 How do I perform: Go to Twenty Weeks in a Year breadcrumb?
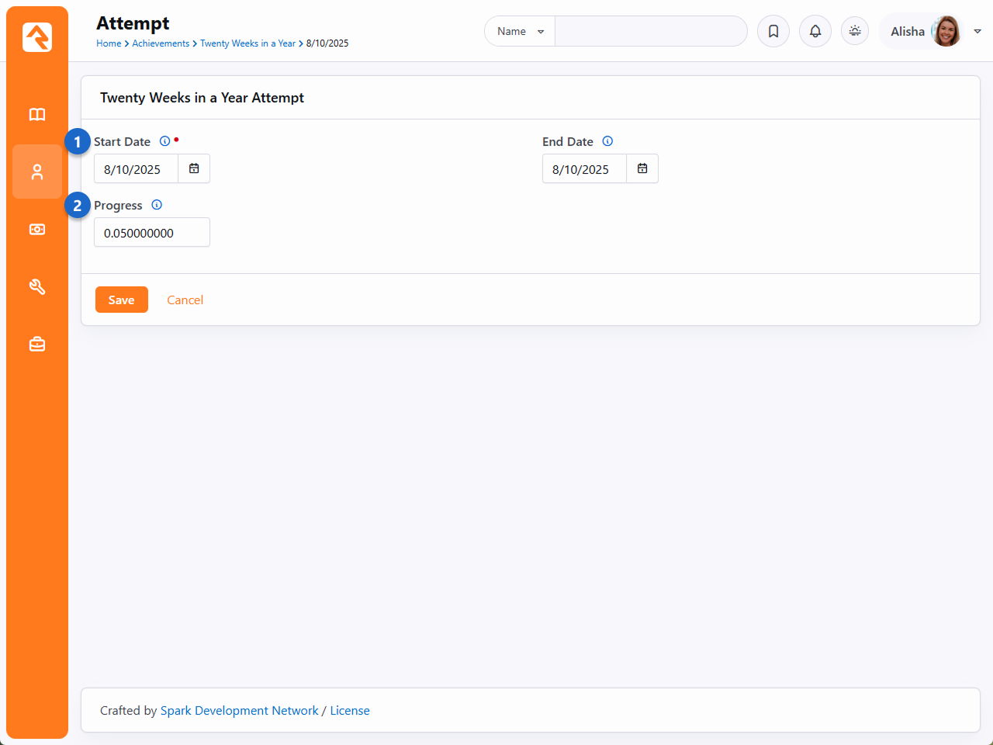coord(247,43)
